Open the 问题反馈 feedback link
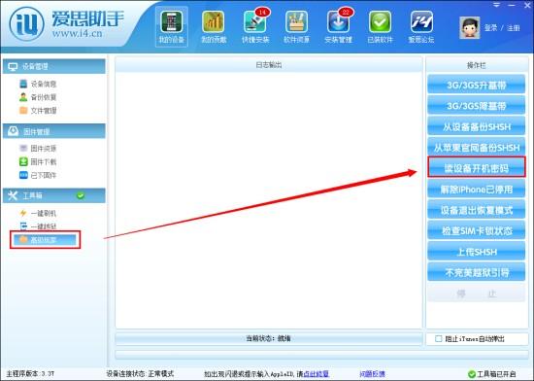This screenshot has width=534, height=381. click(372, 374)
